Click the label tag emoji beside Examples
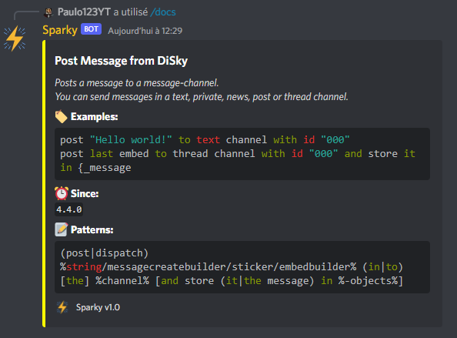 [x=62, y=117]
